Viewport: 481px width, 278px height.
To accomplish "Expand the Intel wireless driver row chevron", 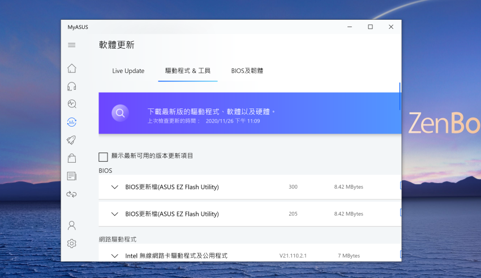I will (115, 255).
